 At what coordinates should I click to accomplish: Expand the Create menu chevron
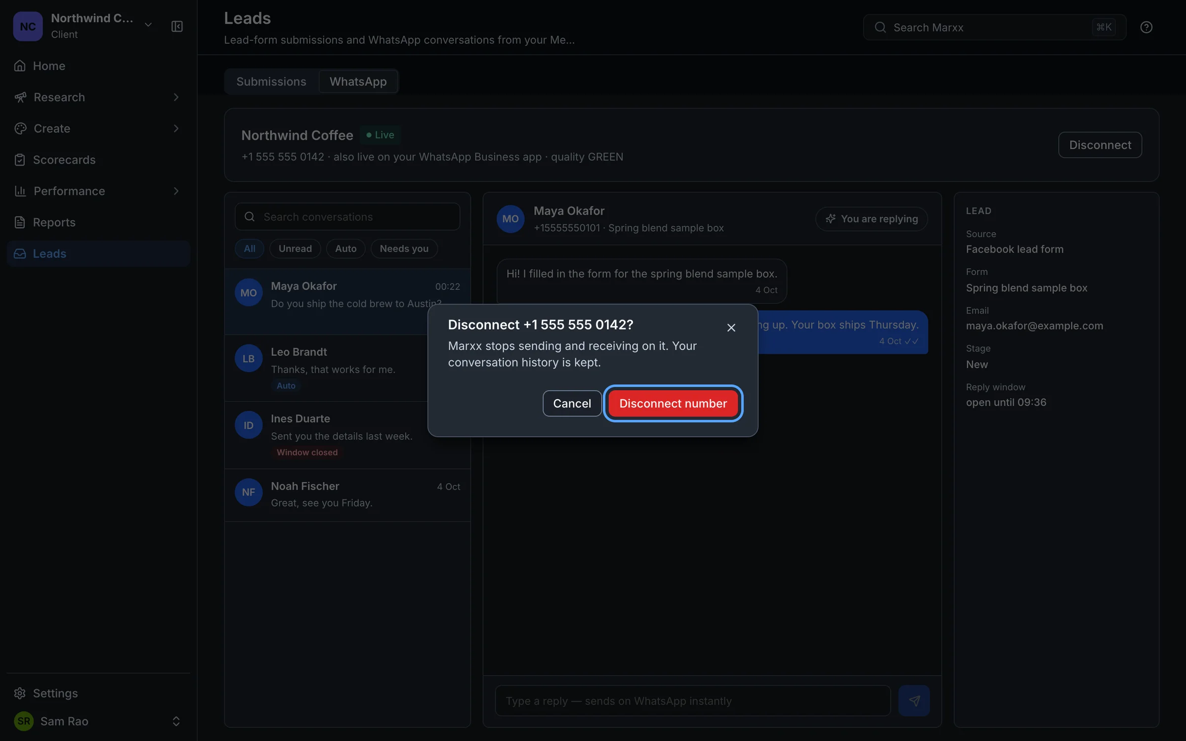[176, 128]
